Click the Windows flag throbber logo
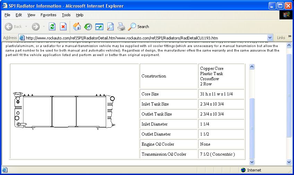 [x=286, y=15]
